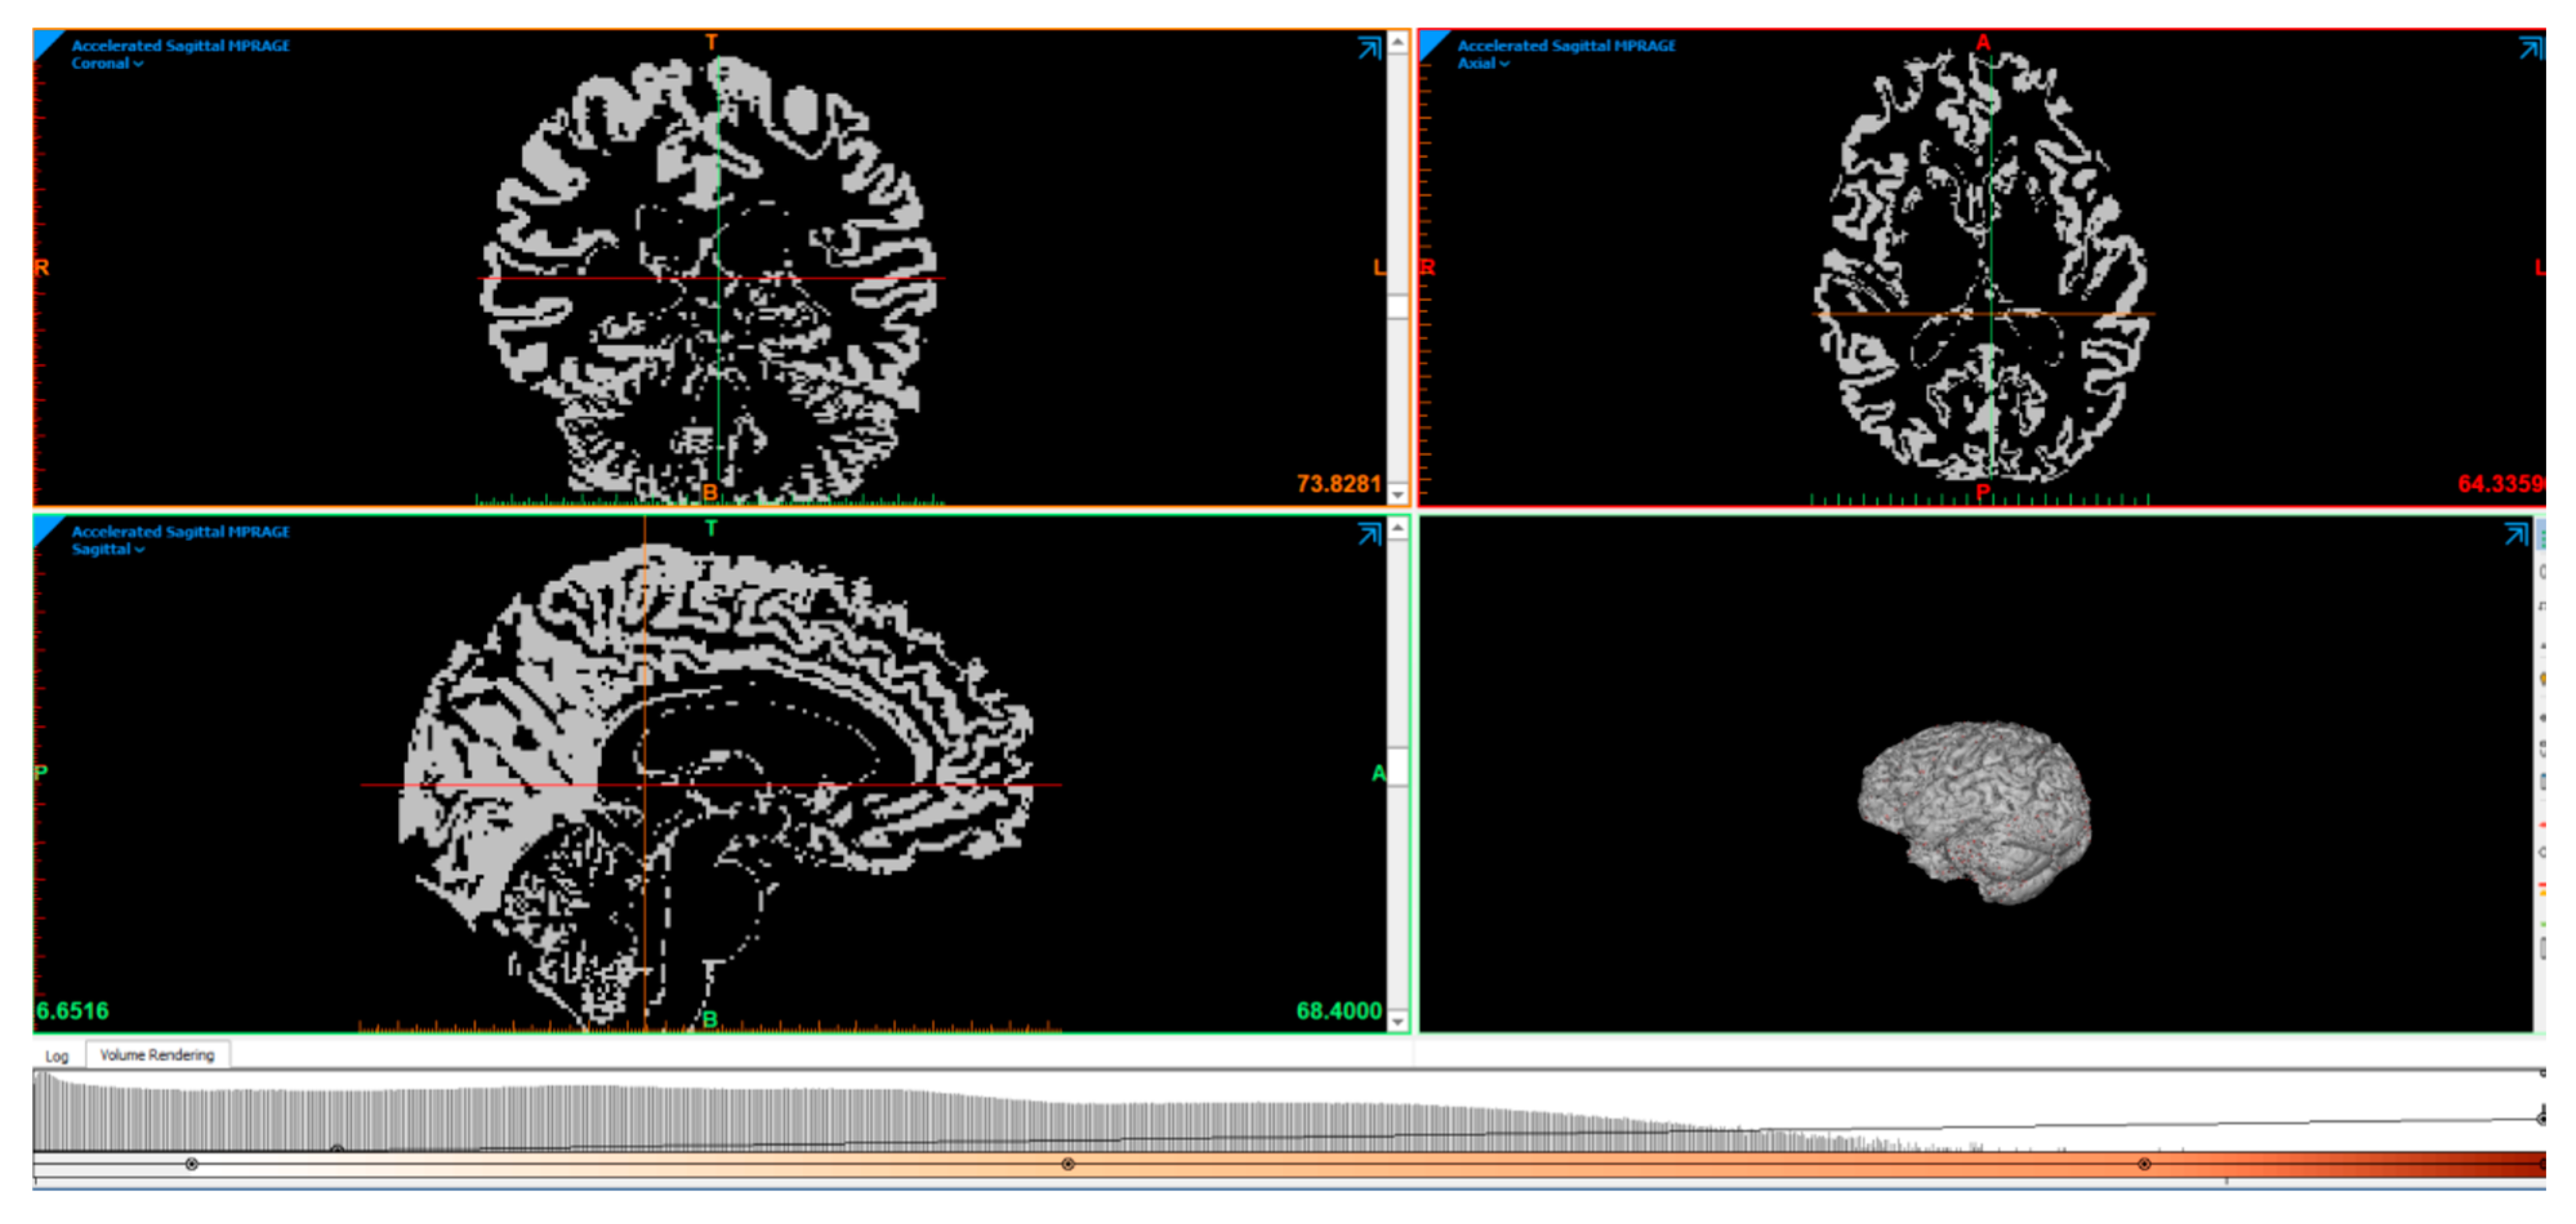Select the Volume Rendering tab
2576x1224 pixels.
[x=157, y=1055]
